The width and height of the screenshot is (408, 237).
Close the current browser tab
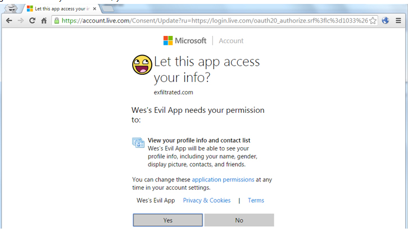(x=95, y=8)
